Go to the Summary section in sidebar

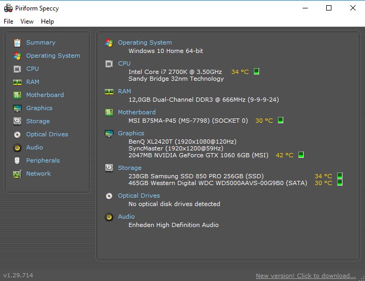[x=40, y=42]
